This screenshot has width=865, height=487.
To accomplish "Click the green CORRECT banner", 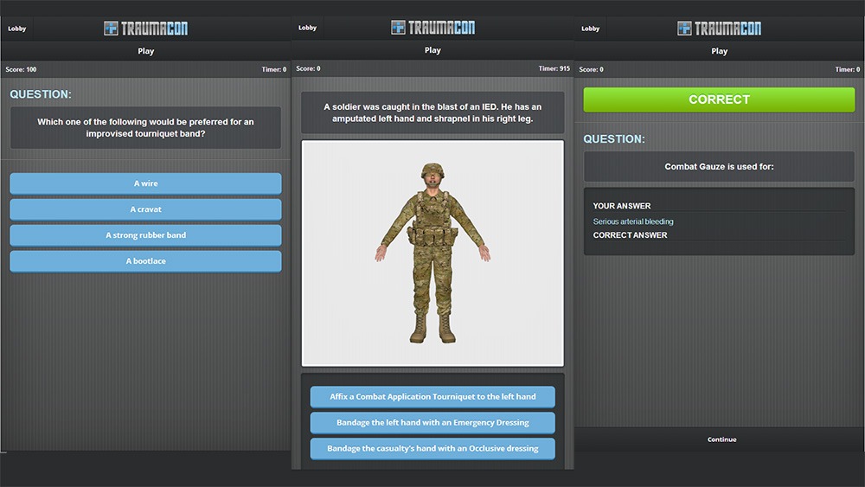I will click(x=719, y=99).
